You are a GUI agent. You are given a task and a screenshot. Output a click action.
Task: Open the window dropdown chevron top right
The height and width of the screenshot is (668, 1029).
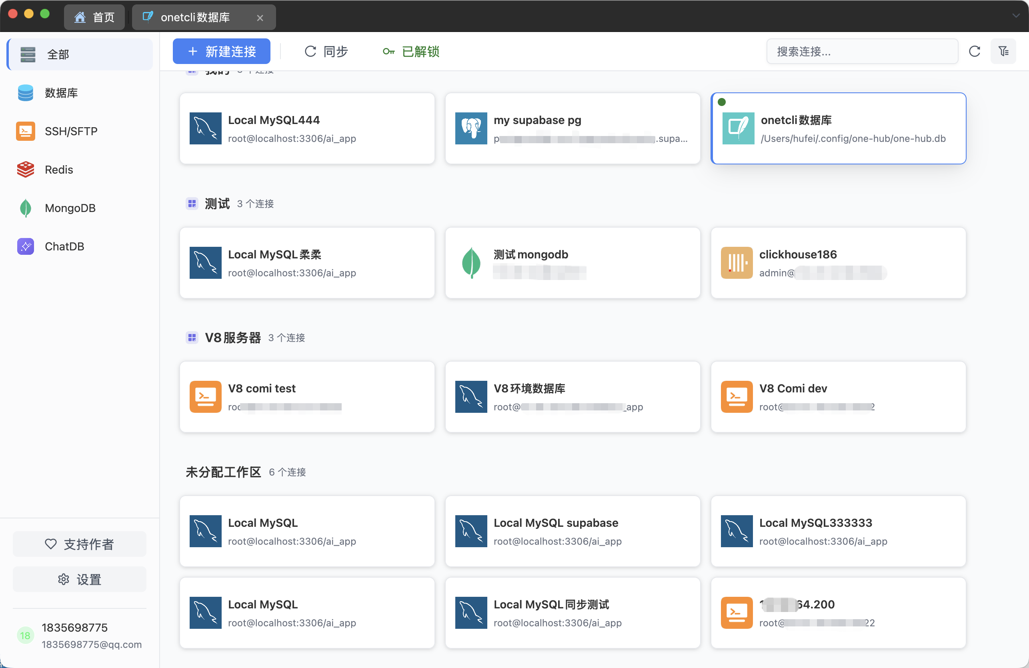click(1015, 16)
